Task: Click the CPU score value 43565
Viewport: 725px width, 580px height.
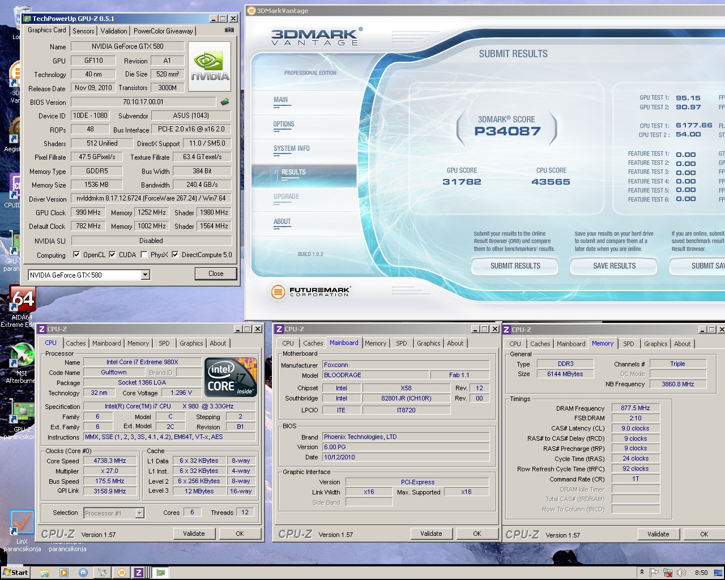Action: pyautogui.click(x=551, y=182)
